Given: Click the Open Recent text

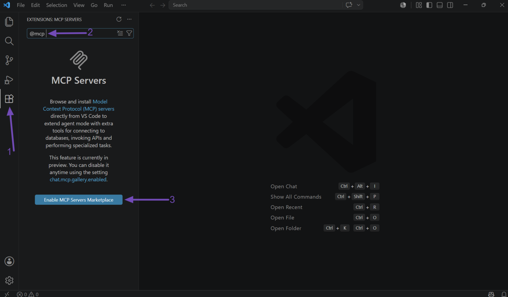Looking at the screenshot, I should pos(287,207).
